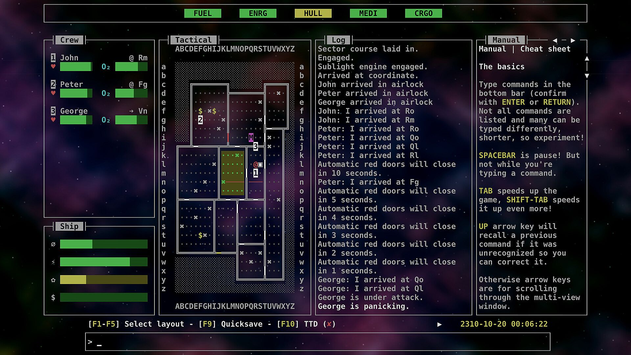This screenshot has width=631, height=355.
Task: Click the yellow HULL status indicator
Action: click(x=313, y=13)
